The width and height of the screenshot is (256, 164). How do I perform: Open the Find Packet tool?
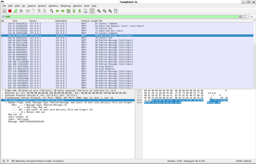[51, 11]
